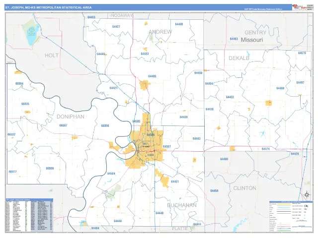The height and width of the screenshot is (238, 318).
Task: Click the DONIPHAN county label
Action: [71, 117]
